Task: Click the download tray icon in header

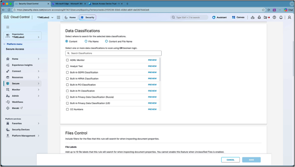Action: click(x=253, y=17)
